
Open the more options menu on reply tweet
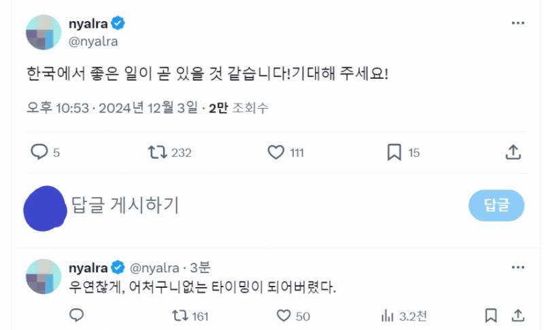pos(517,266)
